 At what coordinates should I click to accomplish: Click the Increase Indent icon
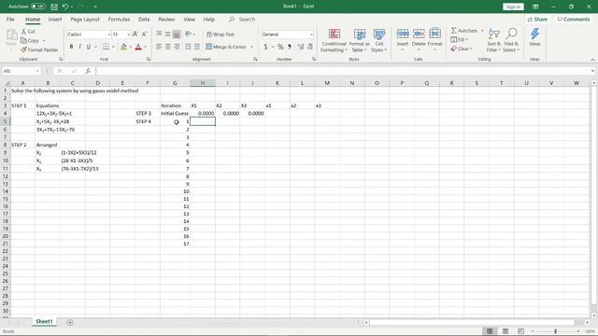point(197,47)
